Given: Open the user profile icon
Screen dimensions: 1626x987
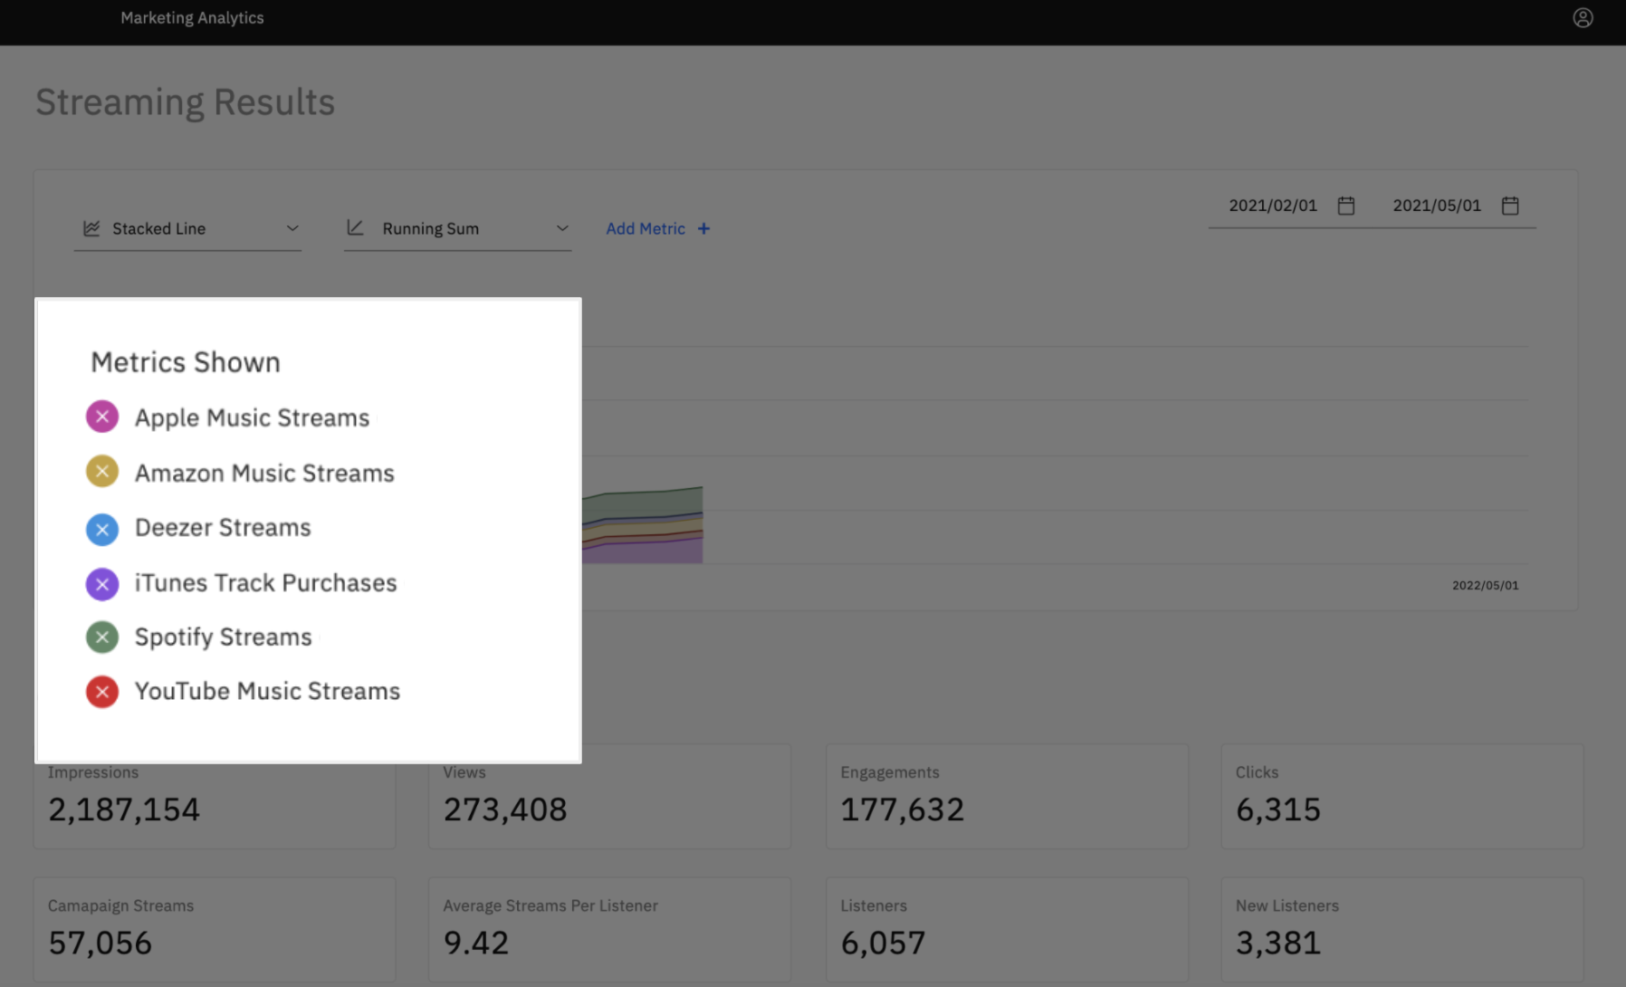Looking at the screenshot, I should (1583, 18).
